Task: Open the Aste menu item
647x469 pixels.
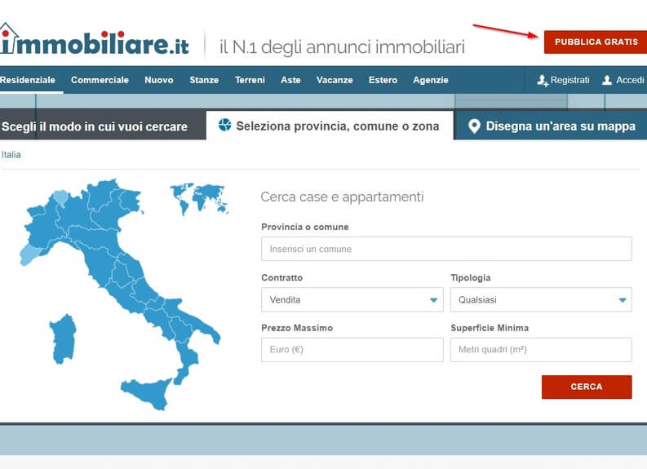Action: (x=290, y=80)
